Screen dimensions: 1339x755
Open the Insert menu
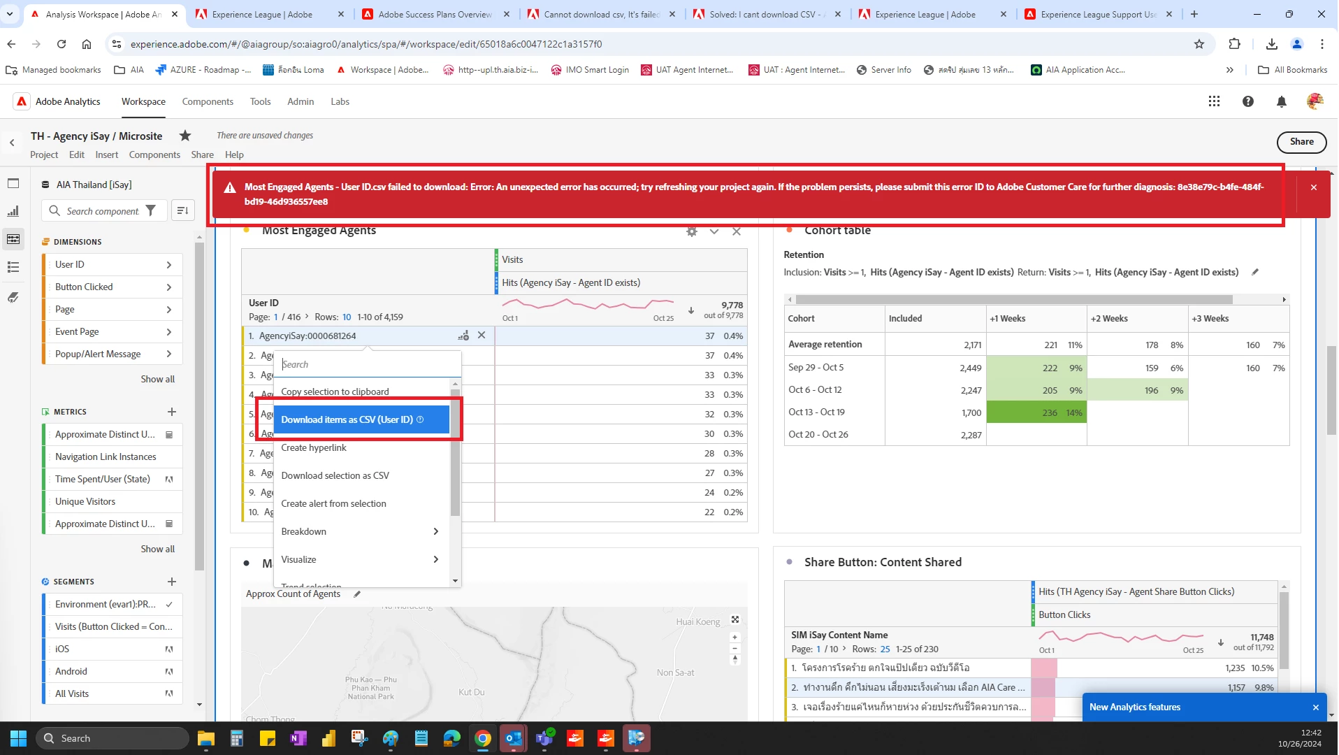107,154
